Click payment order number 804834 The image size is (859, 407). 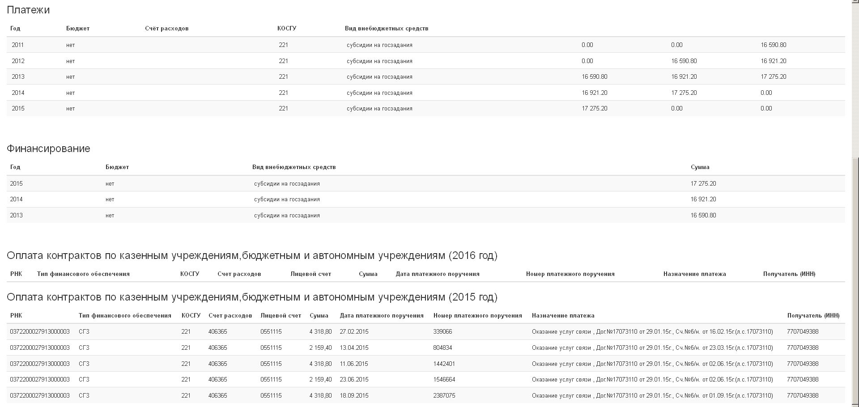coord(442,348)
